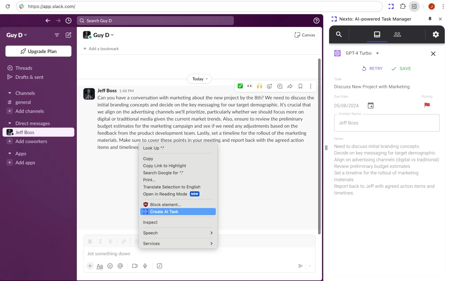Save the generated task with SAVE
Image resolution: width=449 pixels, height=281 pixels.
click(x=401, y=68)
